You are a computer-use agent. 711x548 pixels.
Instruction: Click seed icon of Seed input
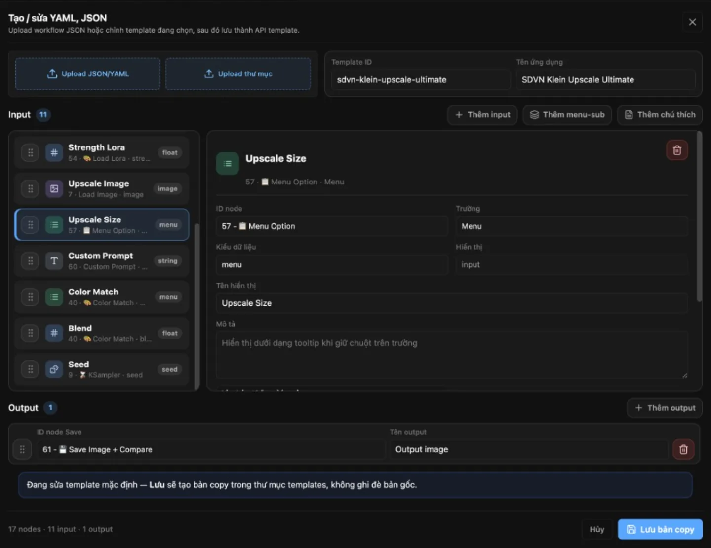54,369
